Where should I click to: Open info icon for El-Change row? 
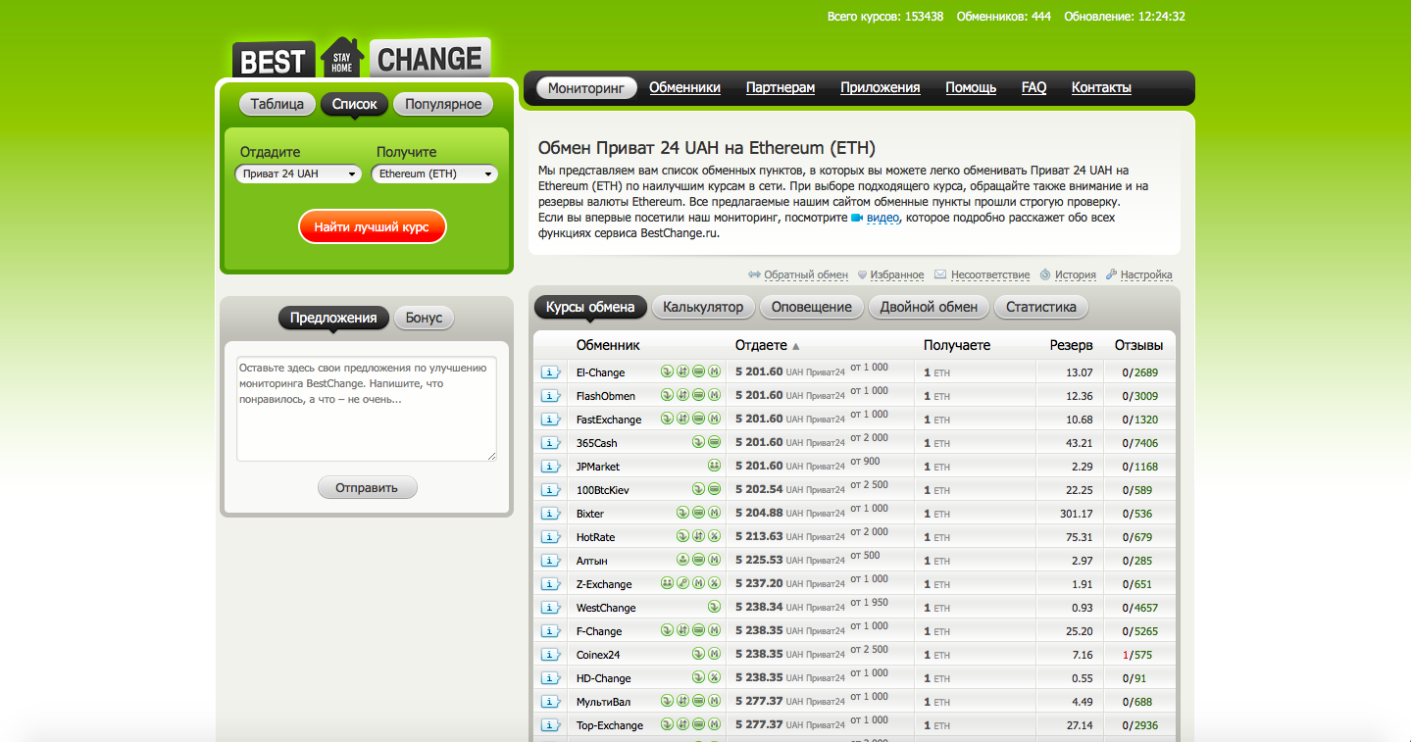551,372
